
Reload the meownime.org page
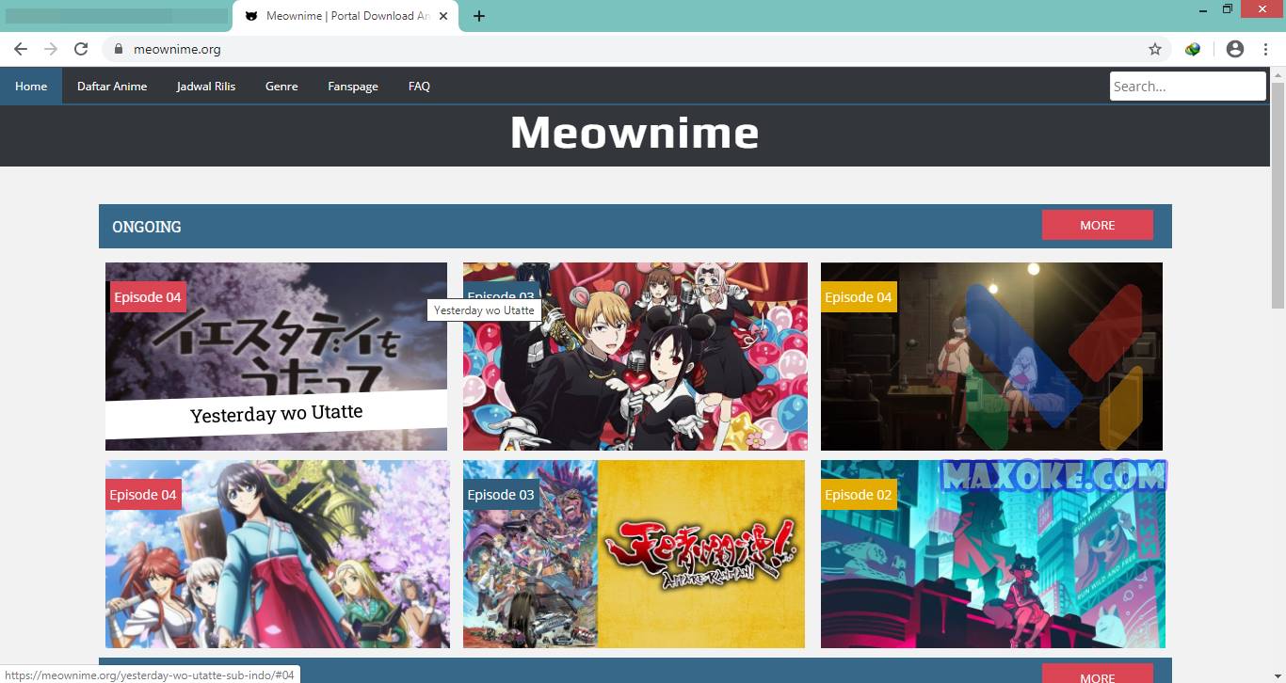coord(81,49)
